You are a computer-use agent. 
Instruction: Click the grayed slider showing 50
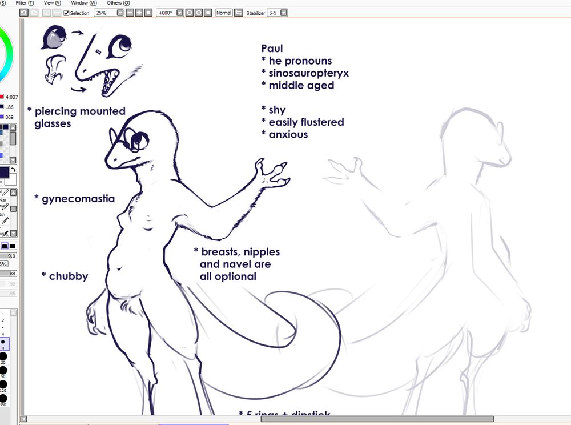8,284
